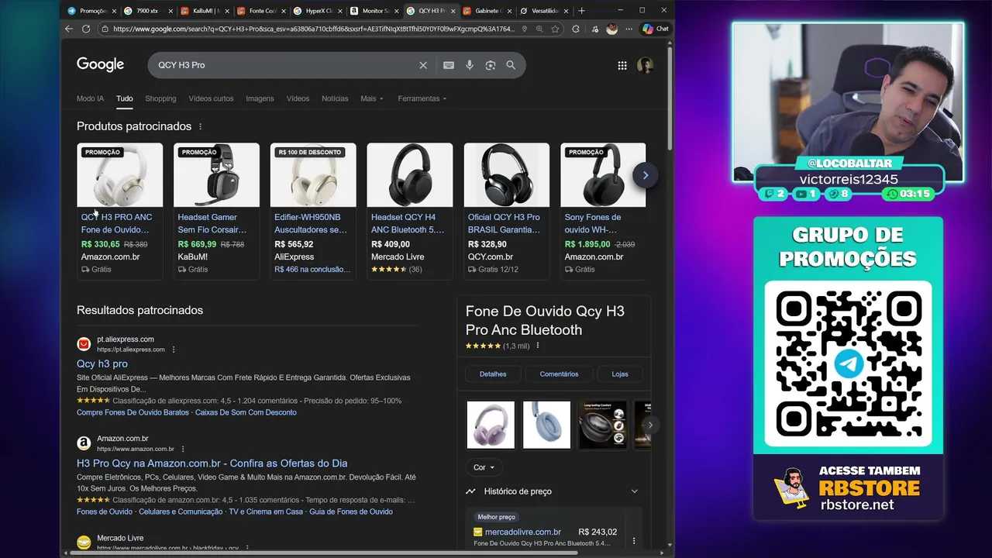This screenshot has width=992, height=558.
Task: View the blue ear cup product thumbnail
Action: click(547, 425)
